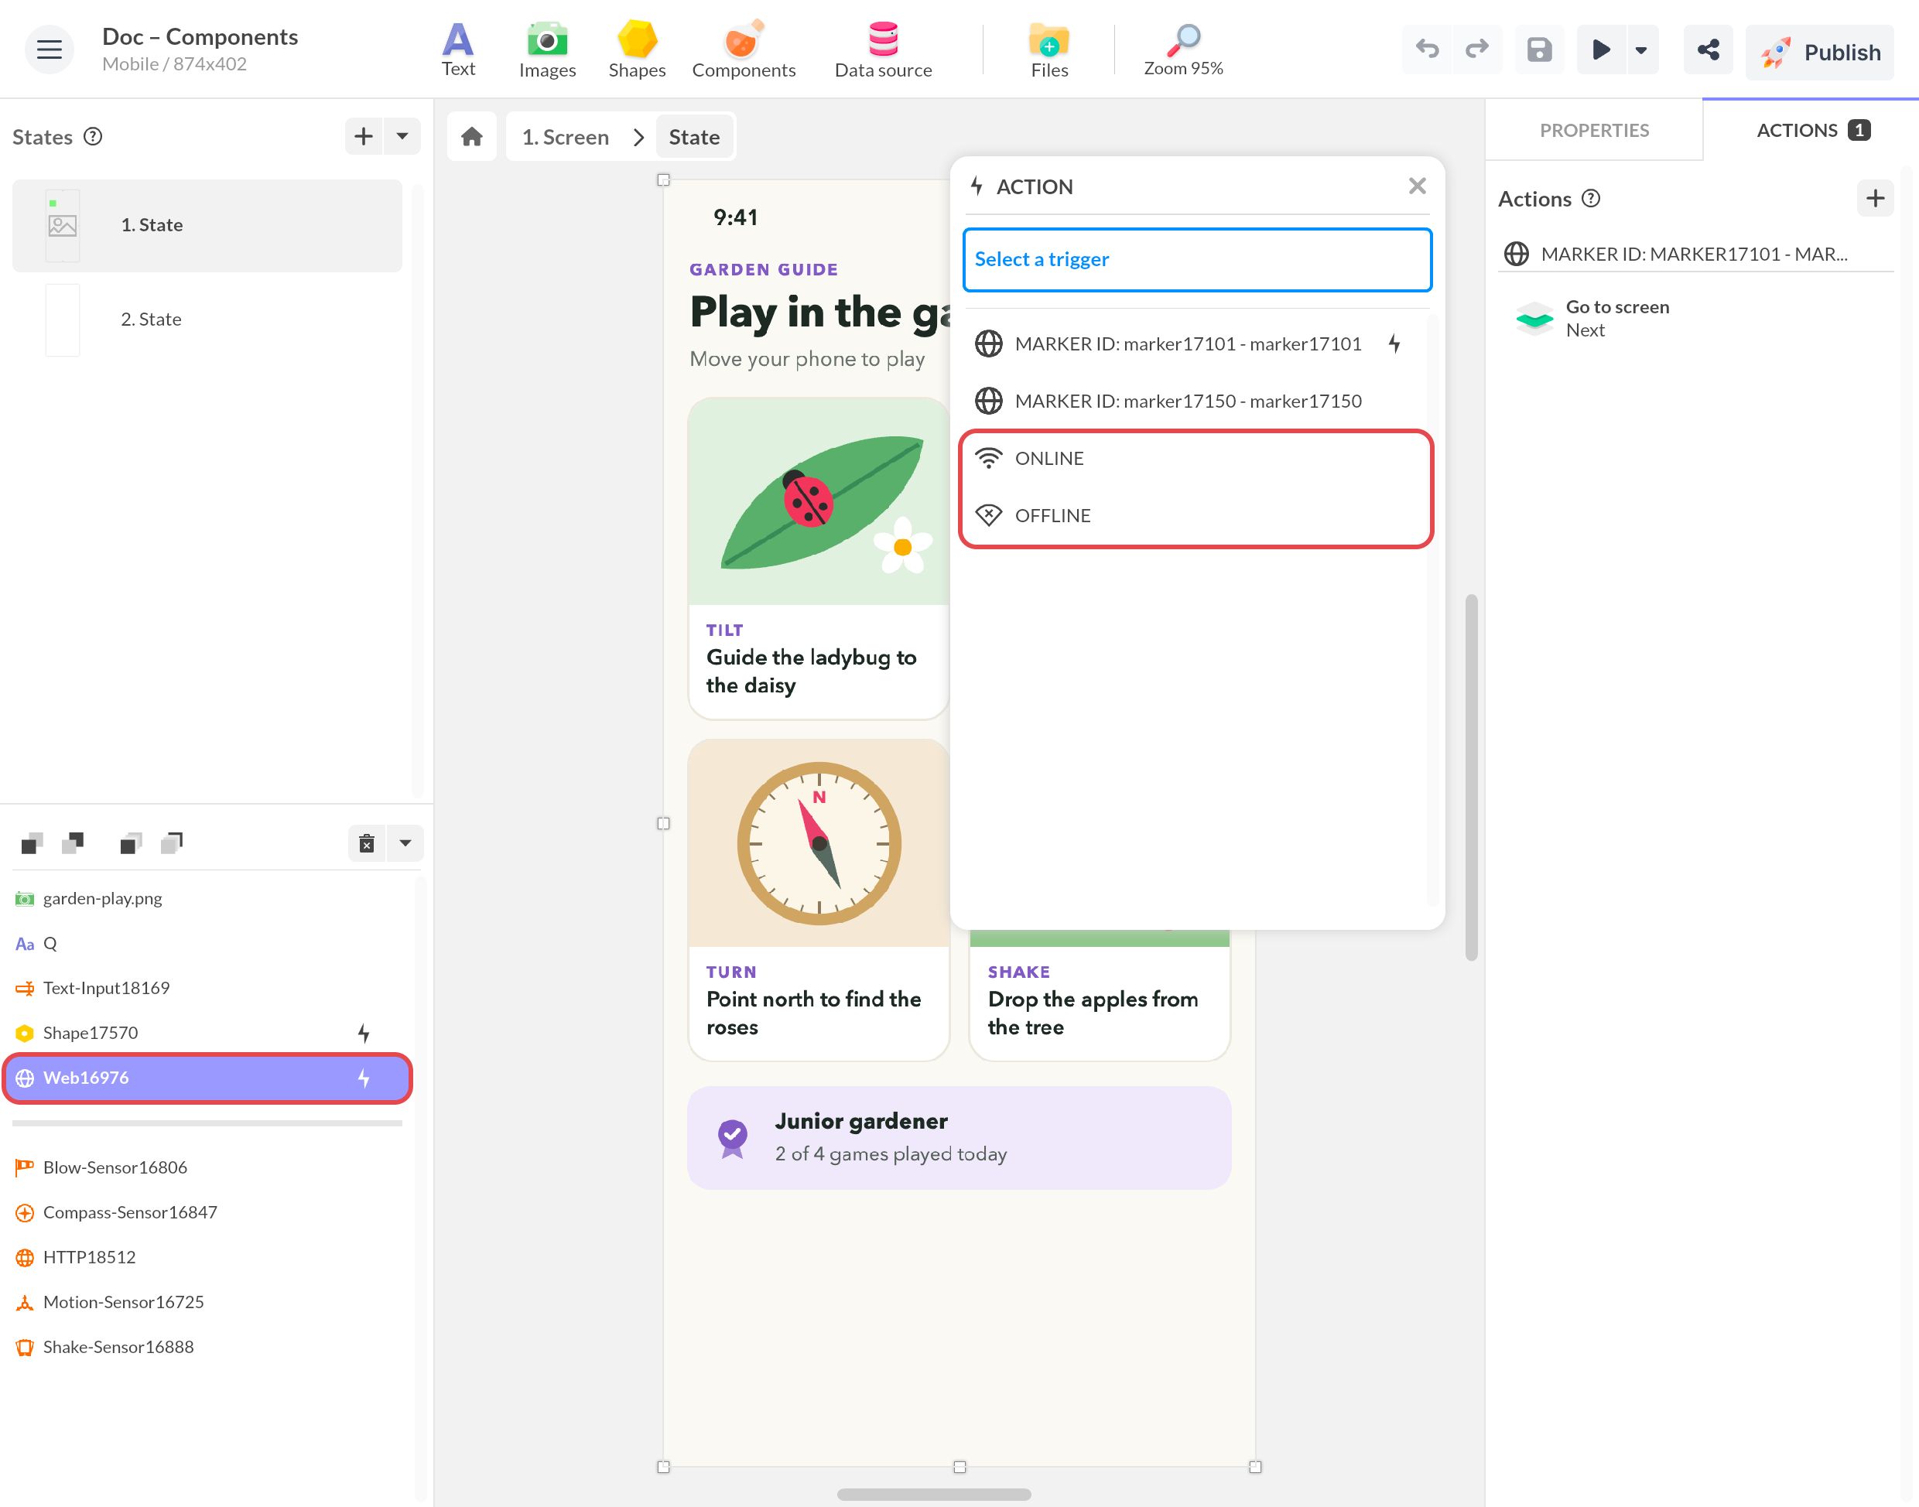This screenshot has width=1919, height=1507.
Task: Click the Zoom 95% magnifier
Action: (1183, 50)
